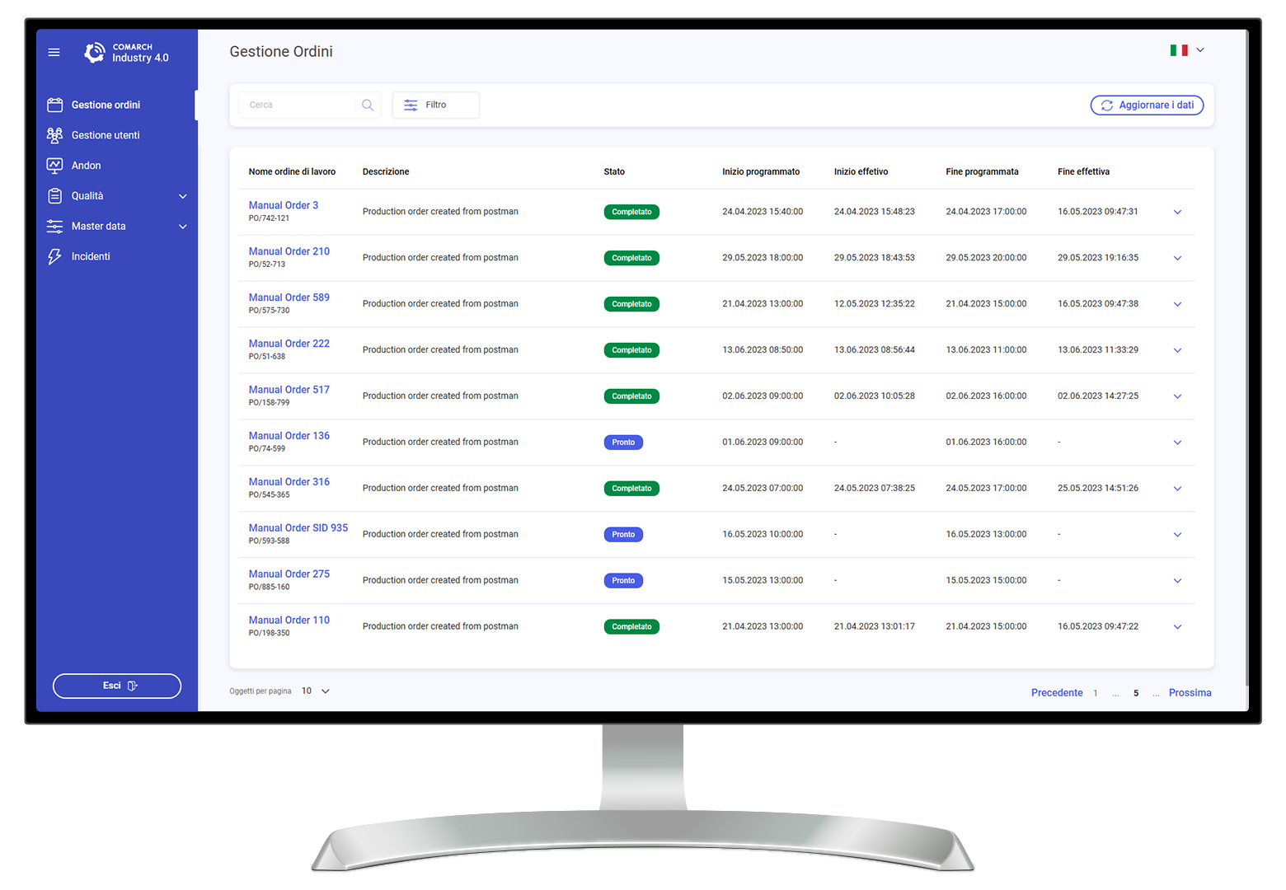
Task: Go to page 1
Action: click(1096, 693)
